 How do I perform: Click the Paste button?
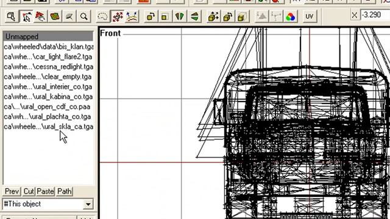[46, 192]
